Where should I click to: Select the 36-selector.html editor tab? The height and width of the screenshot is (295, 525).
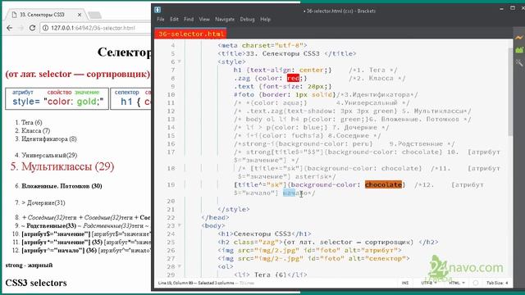click(x=190, y=34)
